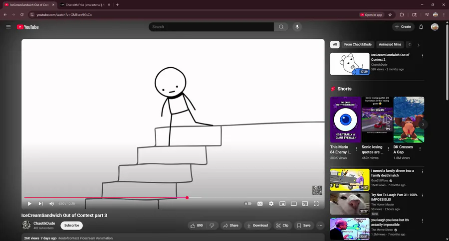Open options for Mario 64 Enemy short
Image resolution: width=449 pixels, height=241 pixels.
point(357,149)
